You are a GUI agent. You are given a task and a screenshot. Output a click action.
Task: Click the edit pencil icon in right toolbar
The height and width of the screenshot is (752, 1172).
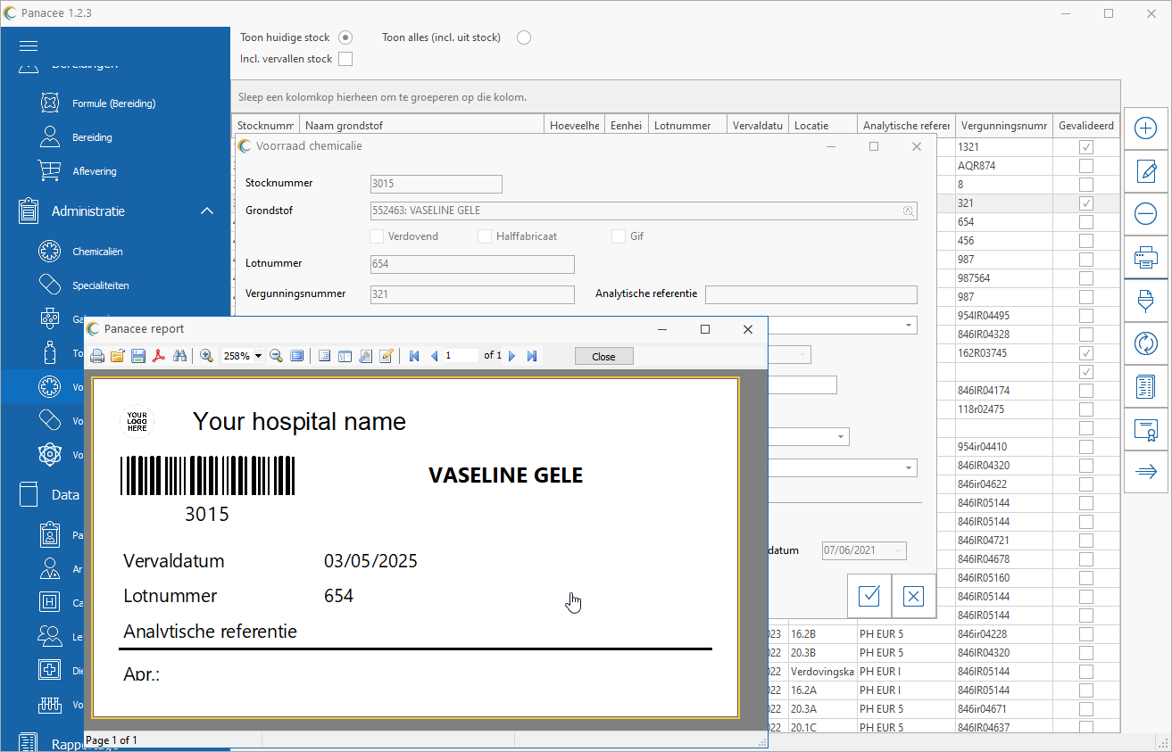point(1146,171)
